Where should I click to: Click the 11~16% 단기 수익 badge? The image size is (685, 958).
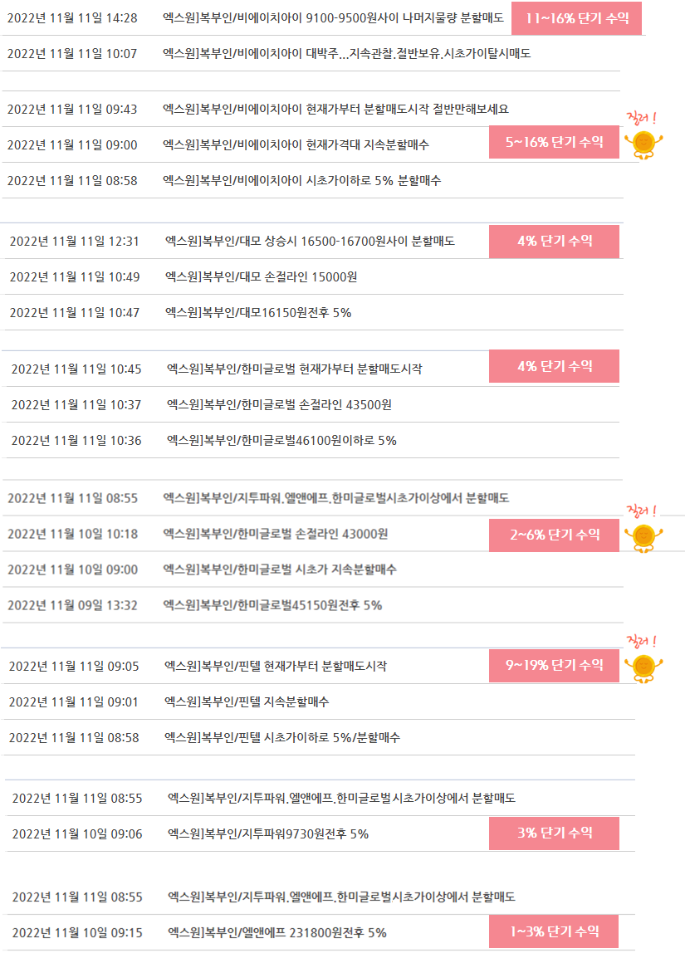pos(576,18)
